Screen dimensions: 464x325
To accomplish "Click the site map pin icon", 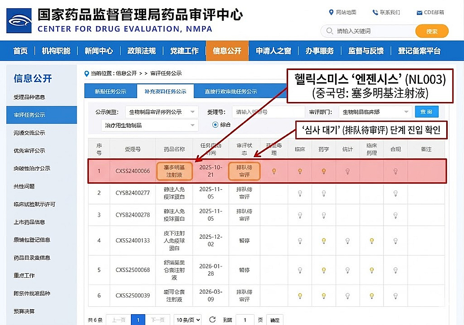I will (x=331, y=12).
